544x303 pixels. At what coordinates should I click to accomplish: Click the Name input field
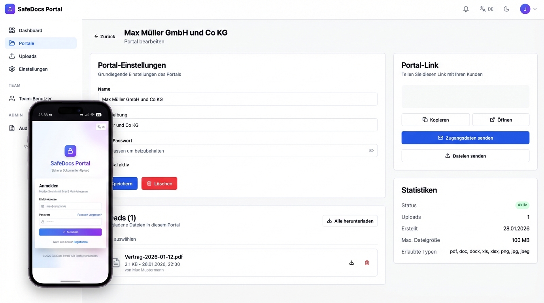point(237,99)
